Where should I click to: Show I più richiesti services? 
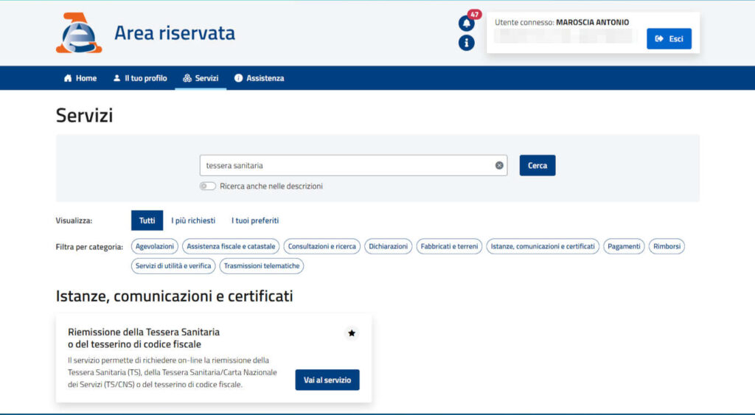(193, 220)
